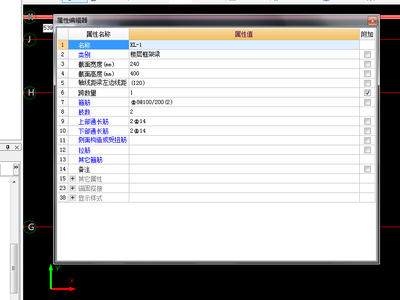Image resolution: width=400 pixels, height=300 pixels.
Task: Edit the 400 section height value
Action: [244, 73]
